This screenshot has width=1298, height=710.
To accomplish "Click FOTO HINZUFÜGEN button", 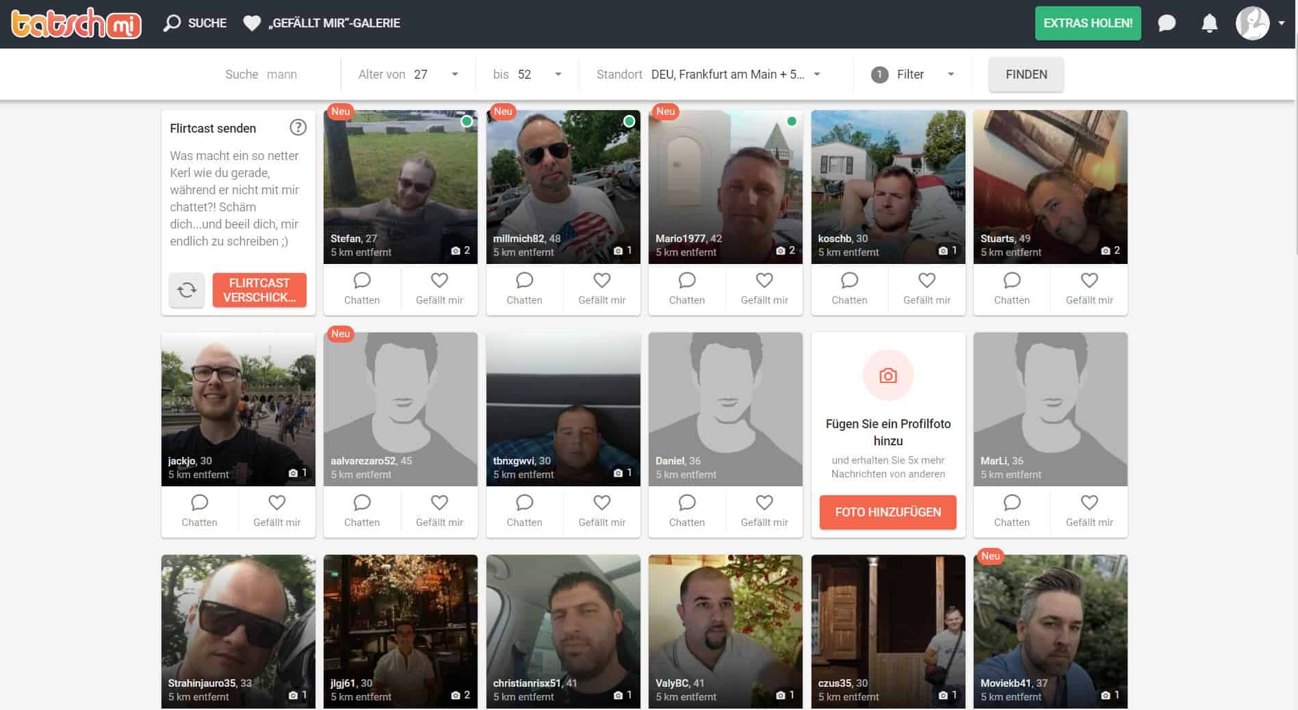I will click(x=888, y=512).
